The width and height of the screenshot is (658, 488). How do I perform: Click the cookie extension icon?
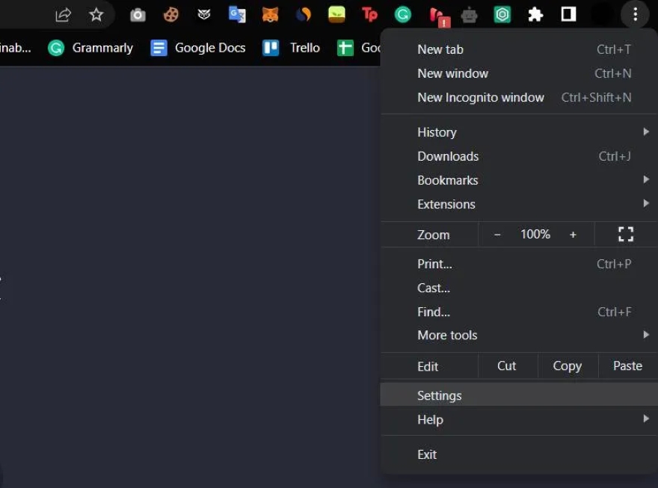click(171, 14)
